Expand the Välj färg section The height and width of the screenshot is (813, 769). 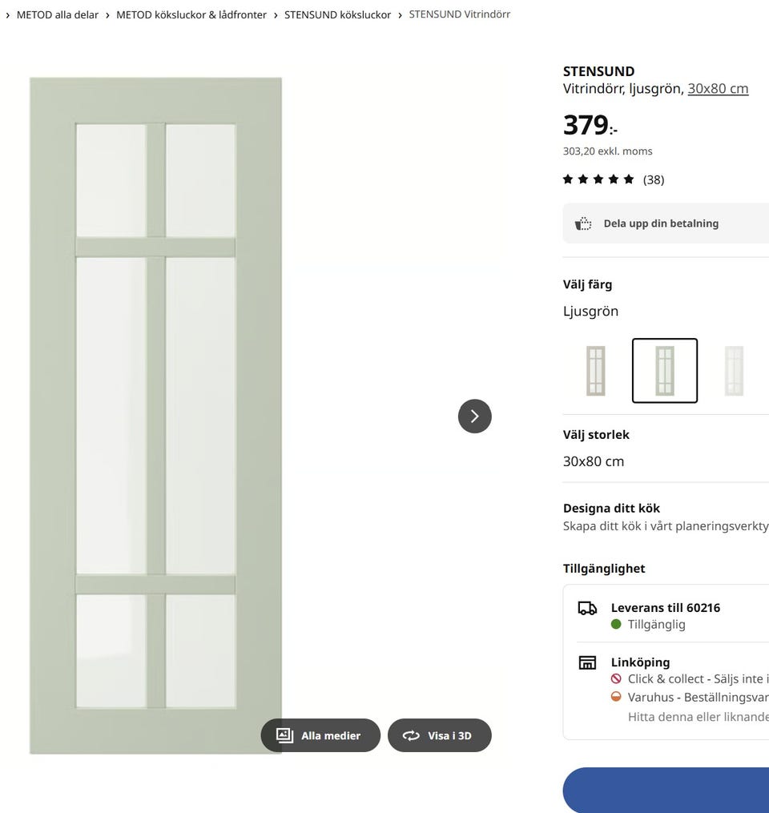pyautogui.click(x=665, y=297)
